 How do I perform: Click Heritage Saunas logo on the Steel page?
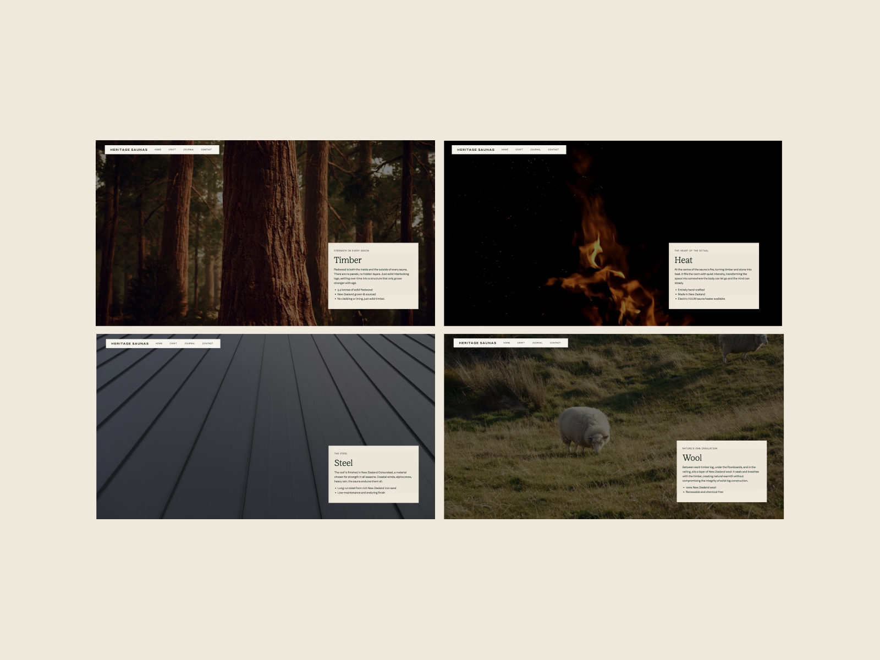tap(130, 344)
